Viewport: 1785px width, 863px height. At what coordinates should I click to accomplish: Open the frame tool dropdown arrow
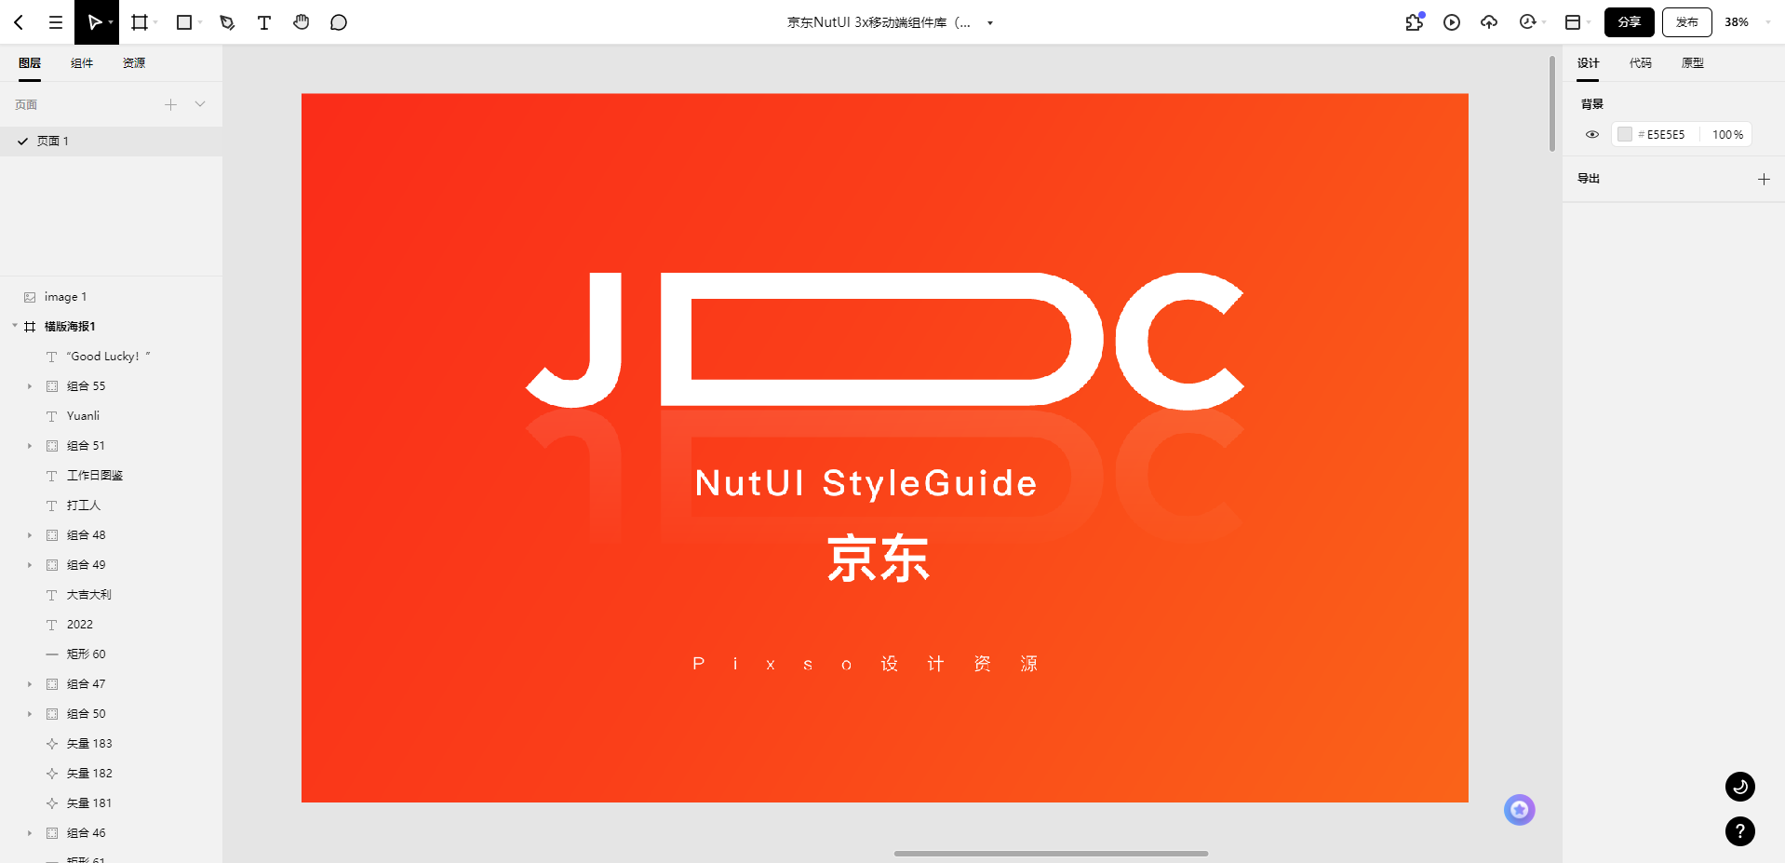point(155,22)
